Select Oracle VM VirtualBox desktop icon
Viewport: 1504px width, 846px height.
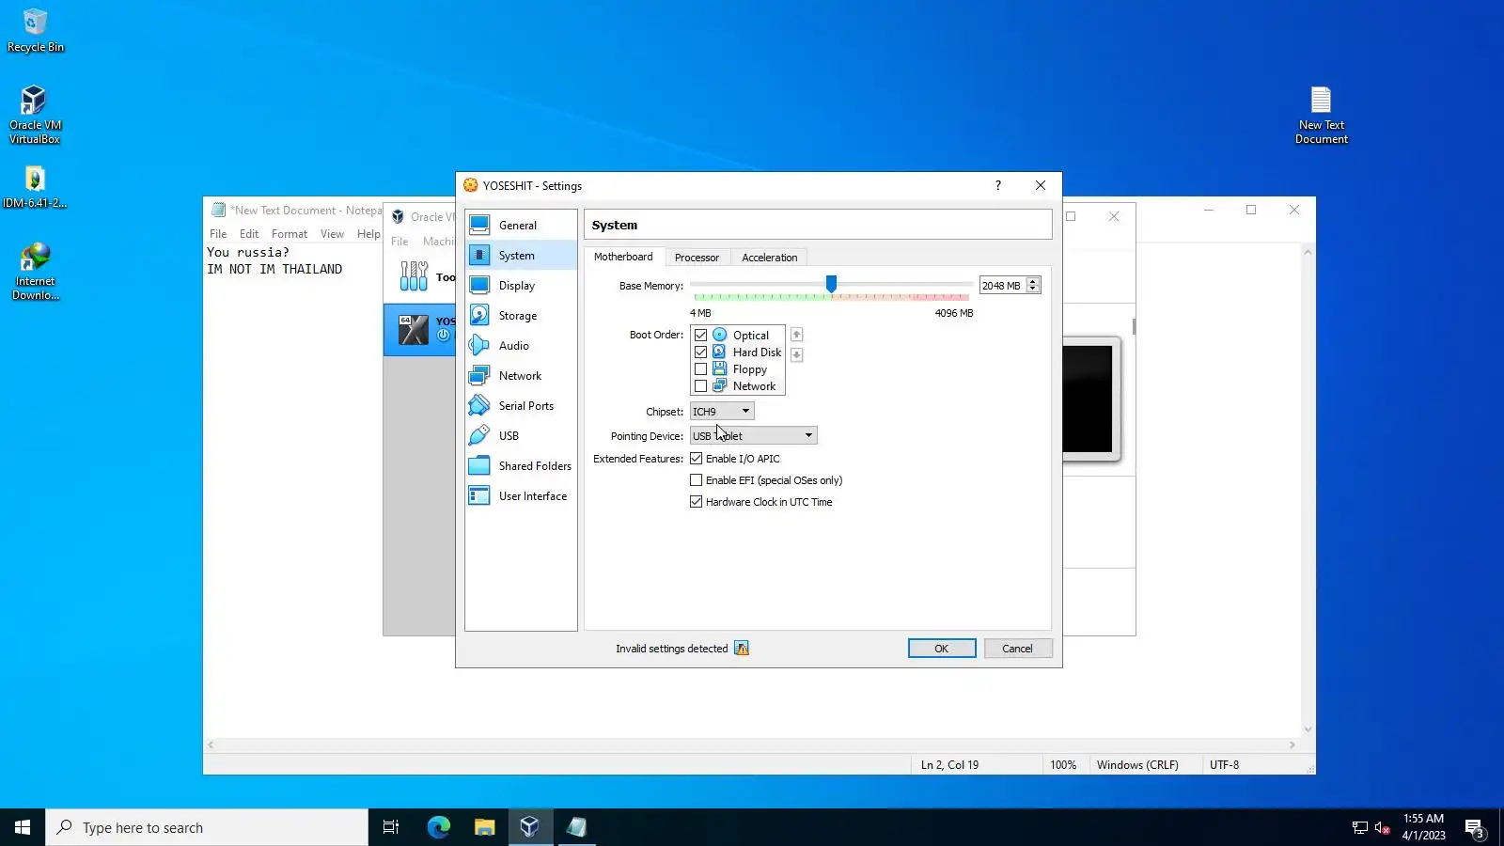pos(35,115)
